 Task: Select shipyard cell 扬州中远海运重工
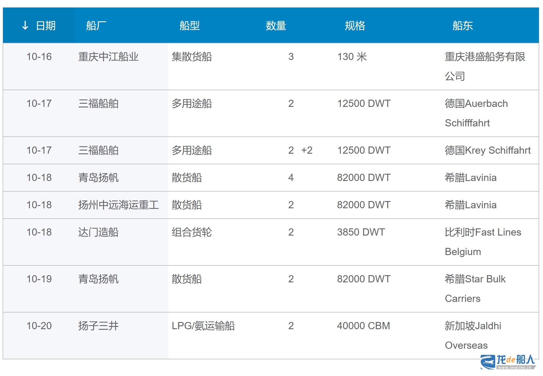click(x=118, y=205)
